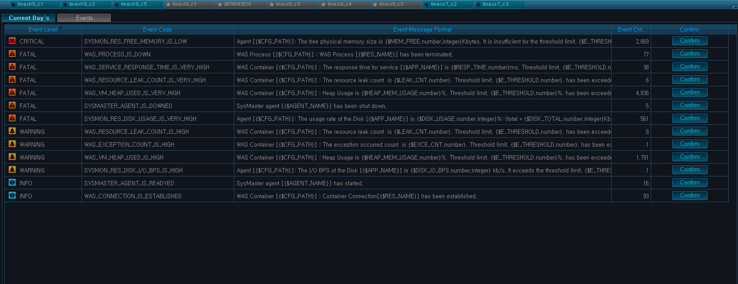Click star icon on tmaxs7_c2 tab
The width and height of the screenshot is (738, 284).
tap(427, 4)
